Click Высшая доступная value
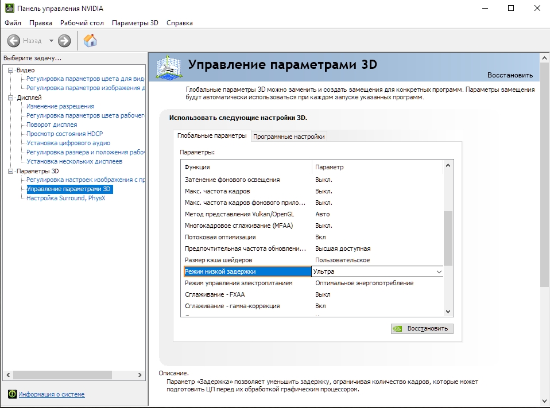 click(x=343, y=248)
